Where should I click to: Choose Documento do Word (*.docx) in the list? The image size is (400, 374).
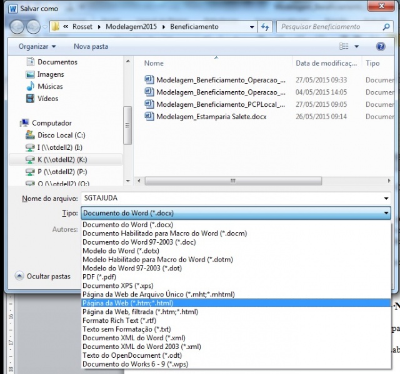pyautogui.click(x=236, y=225)
